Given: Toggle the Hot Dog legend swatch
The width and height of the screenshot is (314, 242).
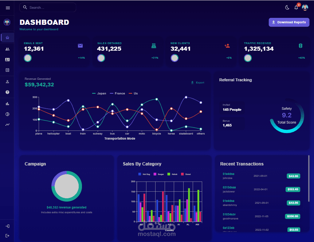Looking at the screenshot, I should pos(140,174).
